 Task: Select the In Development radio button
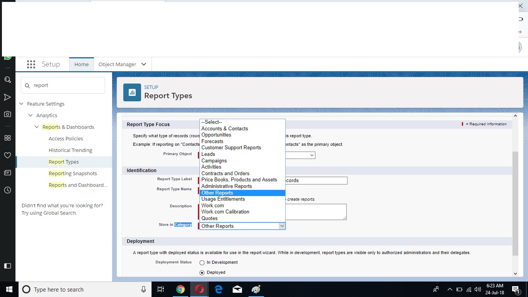202,263
